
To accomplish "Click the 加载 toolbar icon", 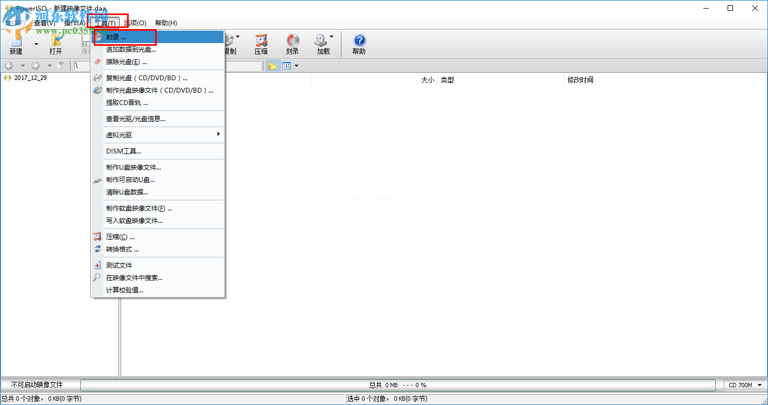I will click(323, 44).
